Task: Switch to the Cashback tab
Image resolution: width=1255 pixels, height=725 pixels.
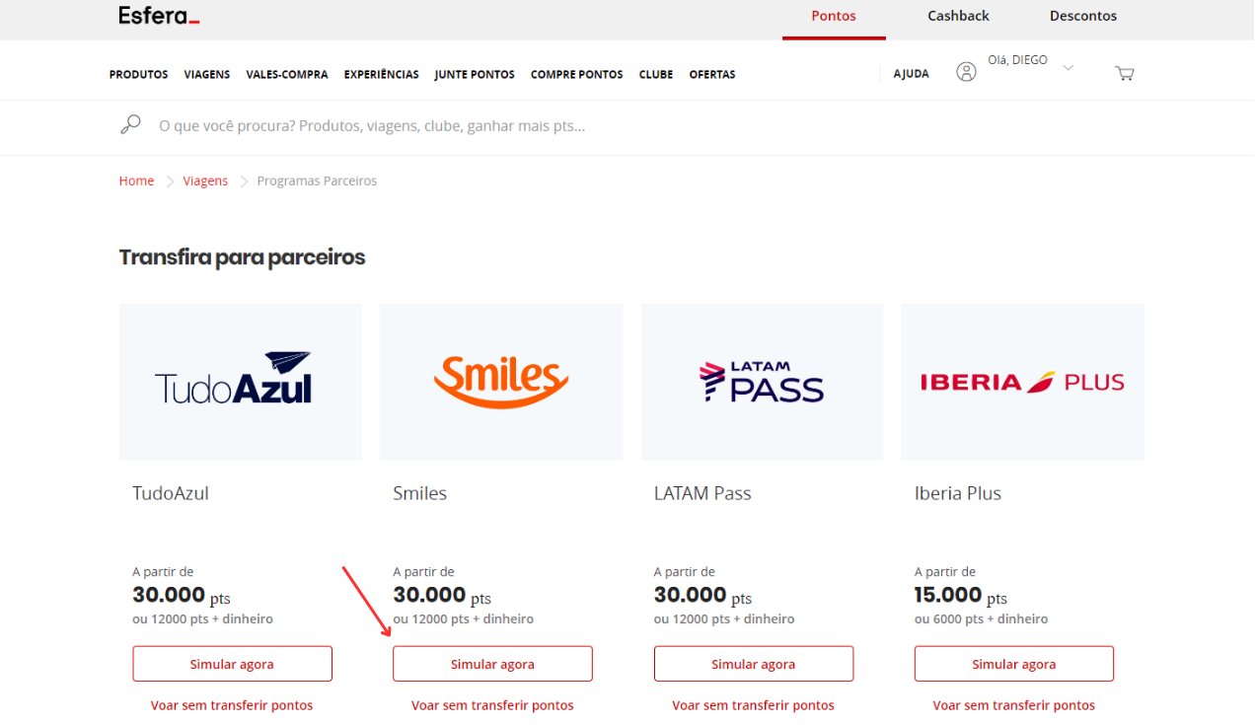Action: pyautogui.click(x=958, y=16)
